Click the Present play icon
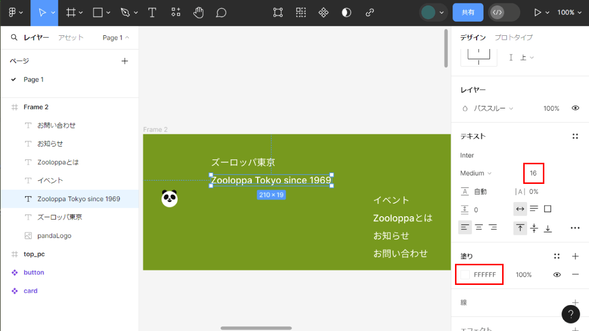This screenshot has height=331, width=589. (x=537, y=13)
